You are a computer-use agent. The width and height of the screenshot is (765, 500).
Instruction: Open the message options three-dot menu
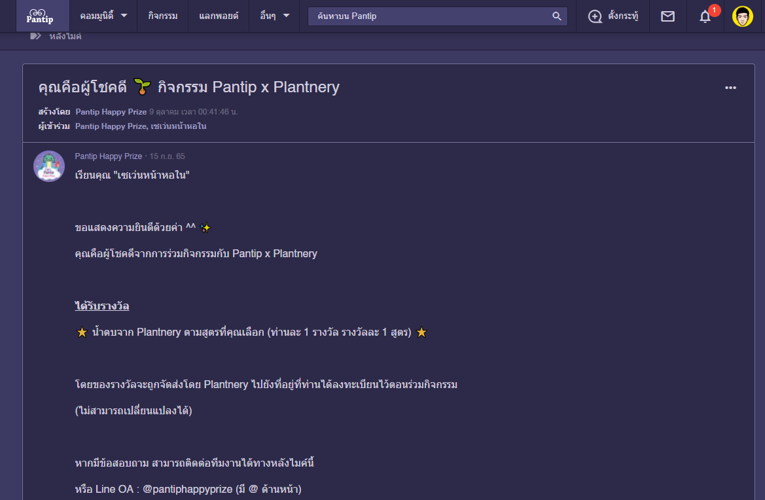point(730,88)
